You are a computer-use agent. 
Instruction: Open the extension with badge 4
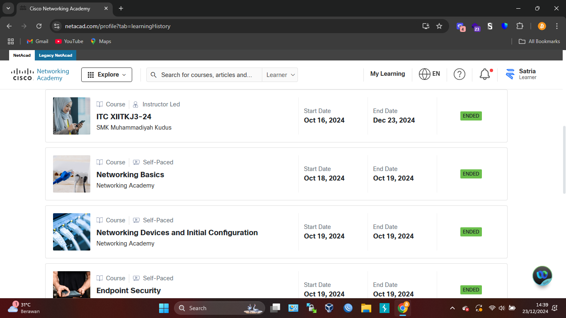pyautogui.click(x=461, y=26)
